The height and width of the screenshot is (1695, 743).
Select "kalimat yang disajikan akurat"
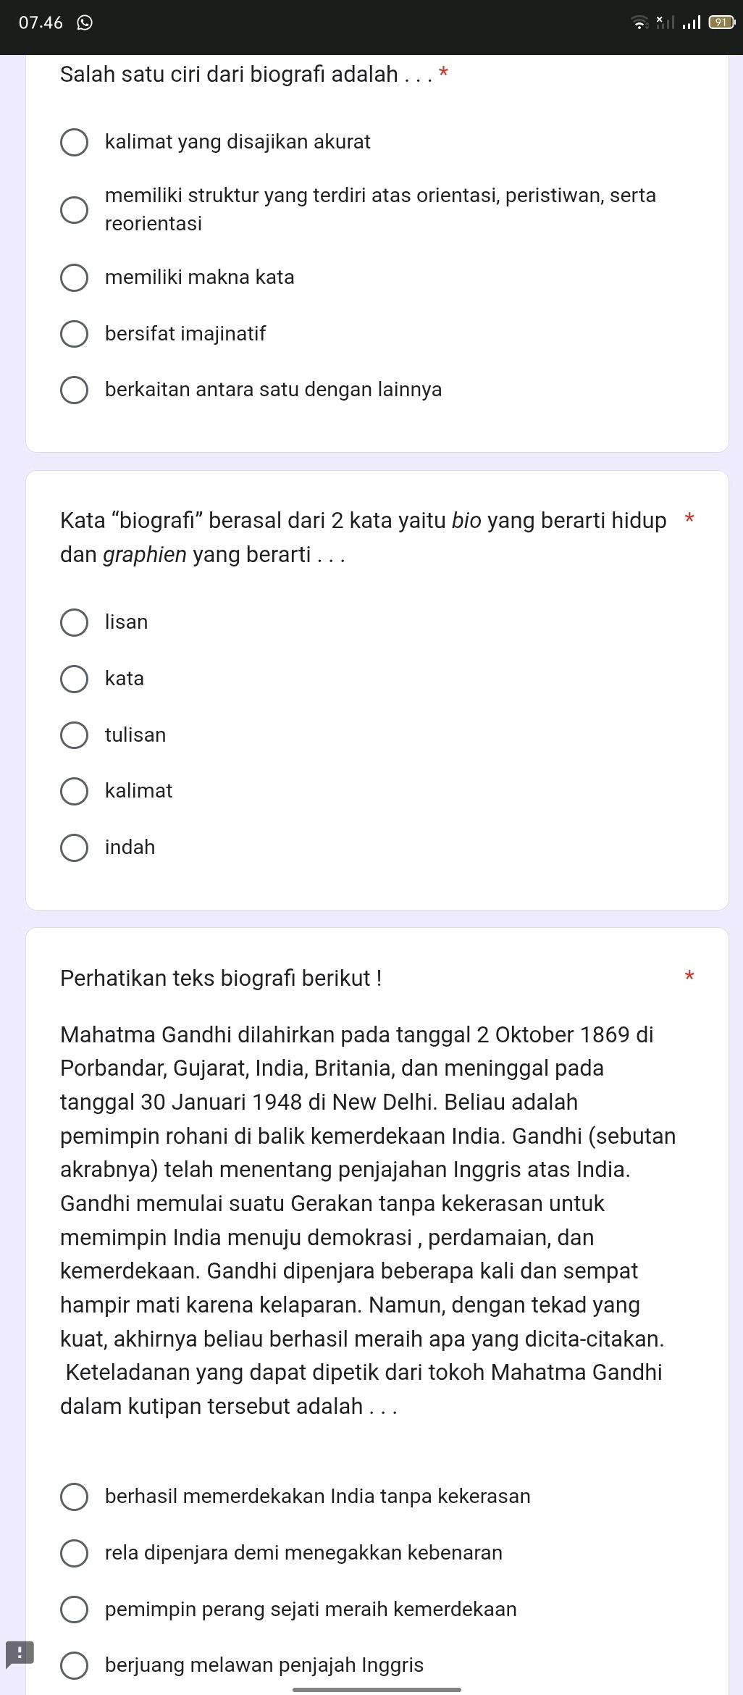[x=75, y=142]
